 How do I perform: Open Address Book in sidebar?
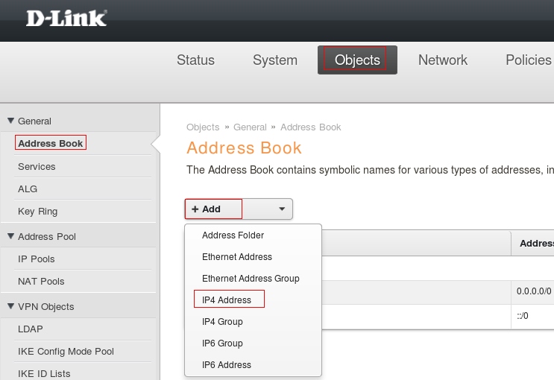coord(51,143)
